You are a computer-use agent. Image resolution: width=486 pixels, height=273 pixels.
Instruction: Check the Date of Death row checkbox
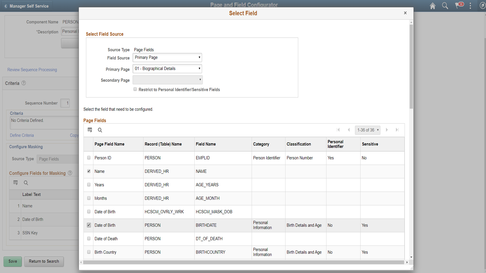89,239
